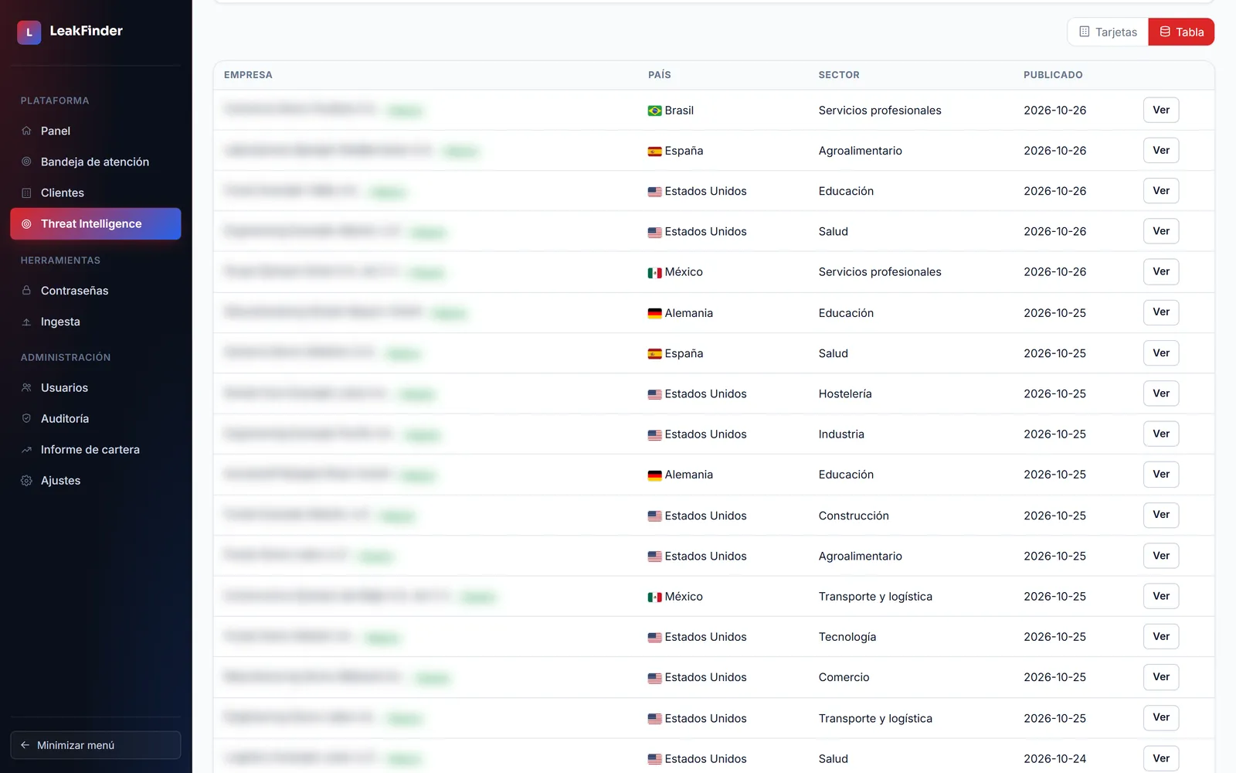Click the Ajustes gear icon
The image size is (1236, 773).
click(x=26, y=480)
